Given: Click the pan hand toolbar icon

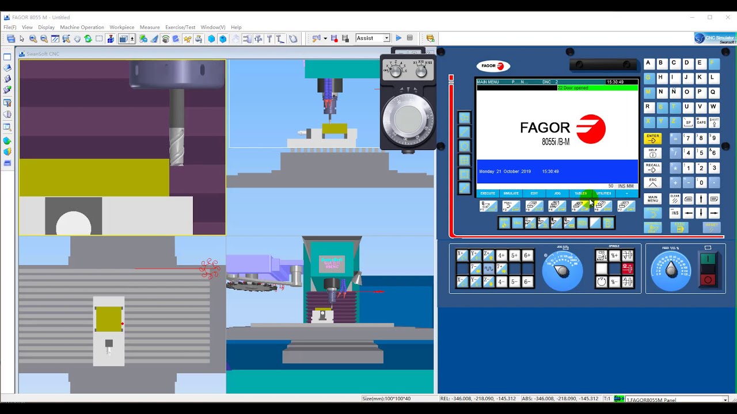Looking at the screenshot, I should [x=77, y=39].
